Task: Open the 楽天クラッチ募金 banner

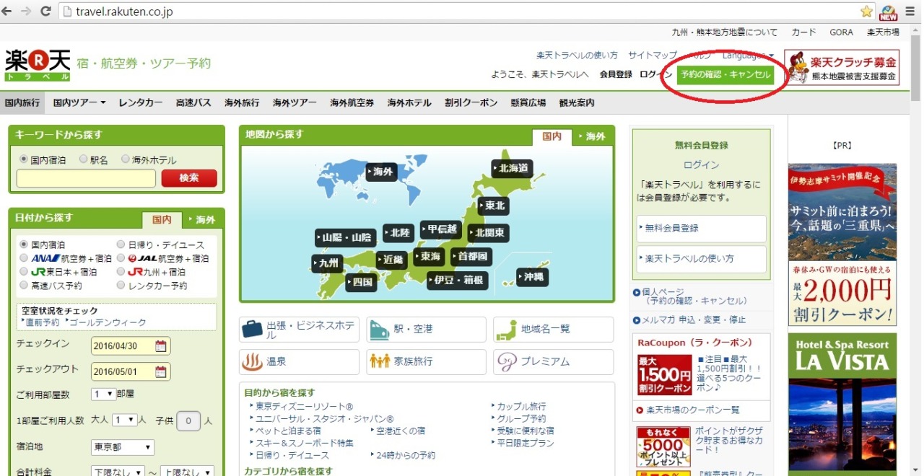Action: coord(842,68)
